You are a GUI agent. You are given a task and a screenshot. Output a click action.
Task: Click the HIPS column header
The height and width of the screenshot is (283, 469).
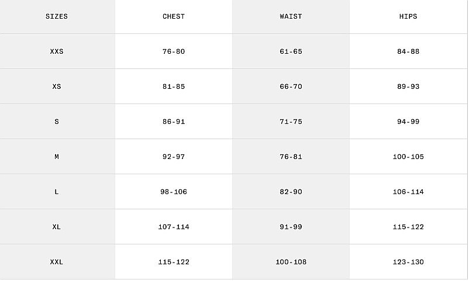tap(408, 16)
